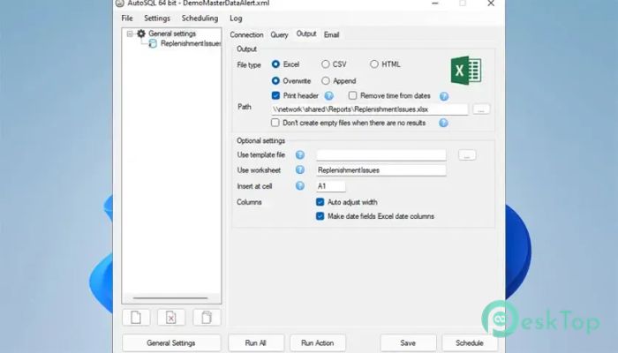Click the General settings gear icon
Screen dimensions: 618x353
pyautogui.click(x=141, y=34)
